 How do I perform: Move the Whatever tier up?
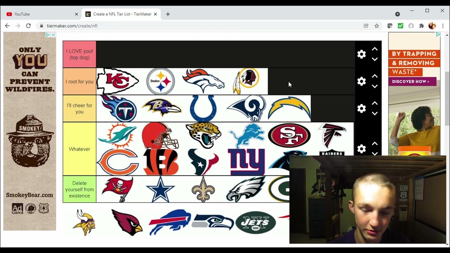pyautogui.click(x=375, y=143)
